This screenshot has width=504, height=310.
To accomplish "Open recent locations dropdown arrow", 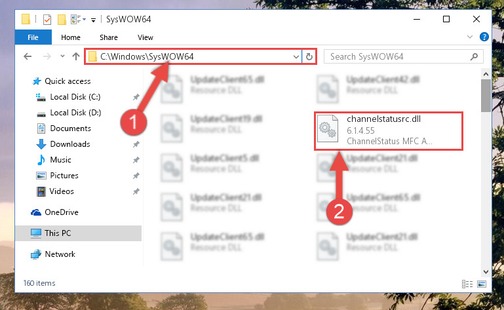I will point(62,56).
